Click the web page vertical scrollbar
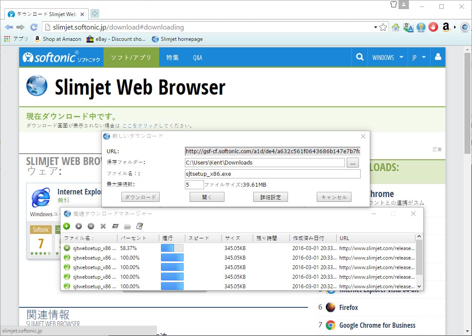Image resolution: width=472 pixels, height=336 pixels. [468, 103]
